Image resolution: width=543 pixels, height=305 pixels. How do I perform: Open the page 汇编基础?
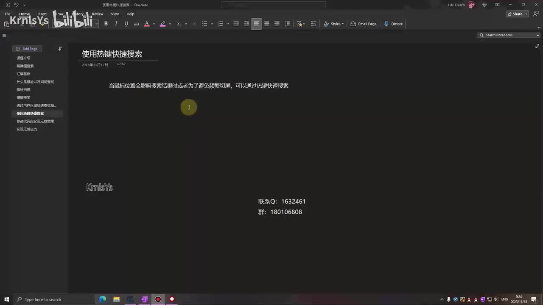pos(23,74)
